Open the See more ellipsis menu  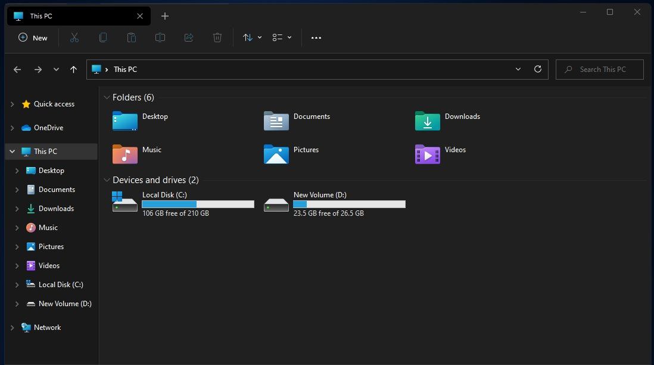coord(316,37)
